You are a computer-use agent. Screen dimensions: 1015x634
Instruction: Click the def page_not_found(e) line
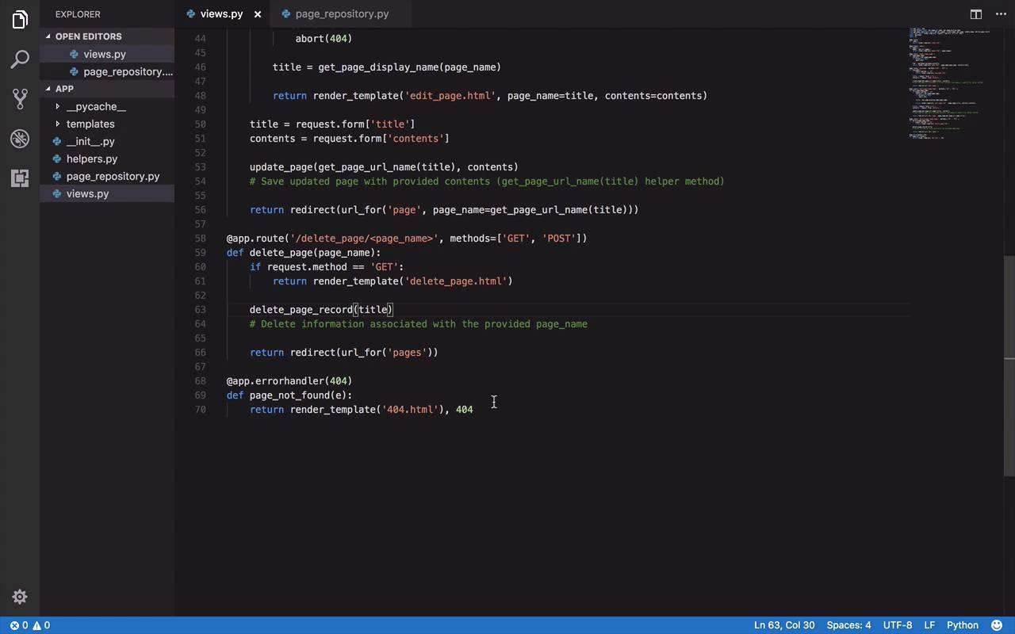click(x=289, y=395)
